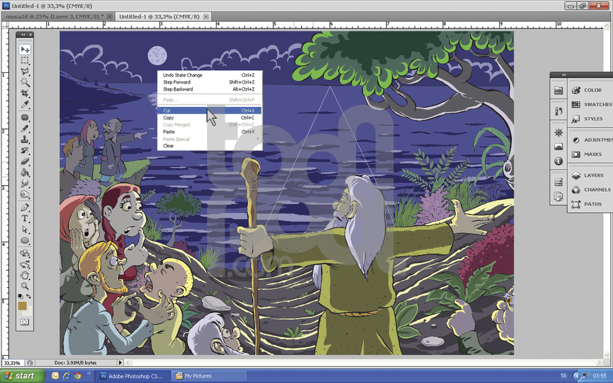The image size is (613, 383).
Task: Select the History Brush tool
Action: click(25, 150)
